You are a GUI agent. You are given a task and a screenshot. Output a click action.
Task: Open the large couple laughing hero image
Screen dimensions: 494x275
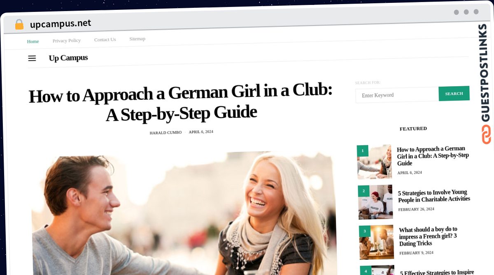tap(184, 213)
